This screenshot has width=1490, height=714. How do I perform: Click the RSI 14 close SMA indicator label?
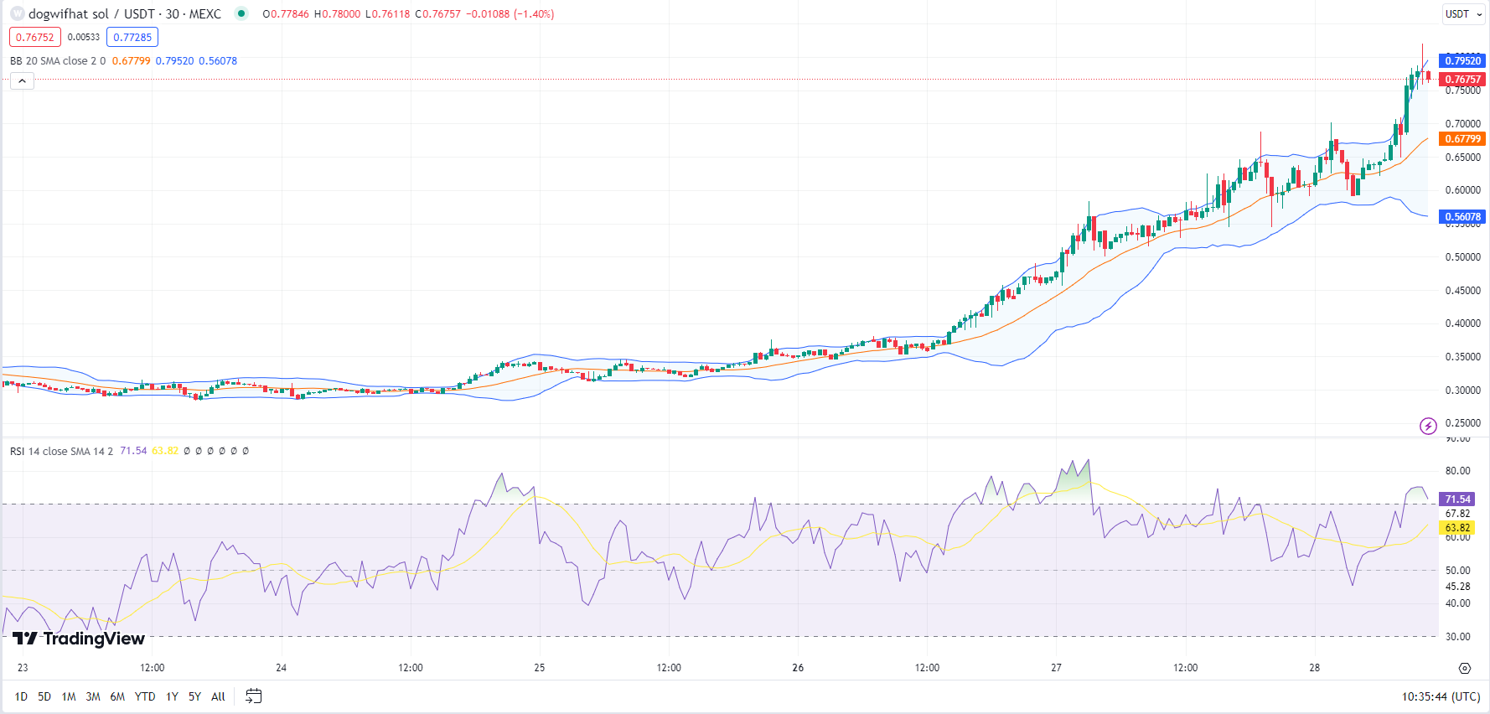(x=61, y=451)
